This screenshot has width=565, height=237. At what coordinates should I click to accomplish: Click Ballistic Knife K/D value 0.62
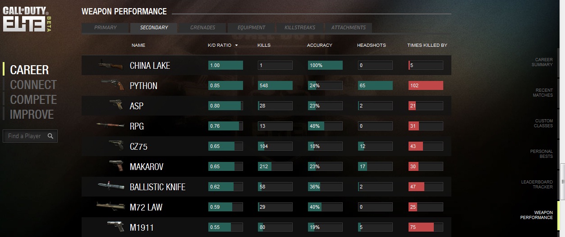(215, 187)
